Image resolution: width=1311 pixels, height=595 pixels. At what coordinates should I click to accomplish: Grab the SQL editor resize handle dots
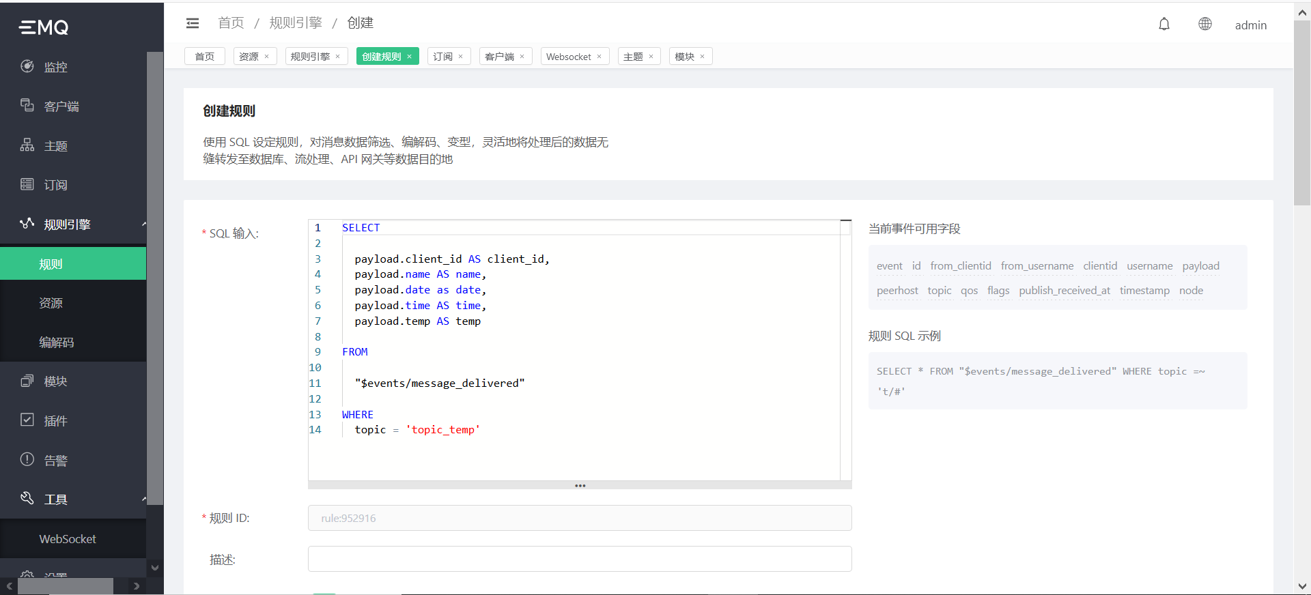point(580,485)
